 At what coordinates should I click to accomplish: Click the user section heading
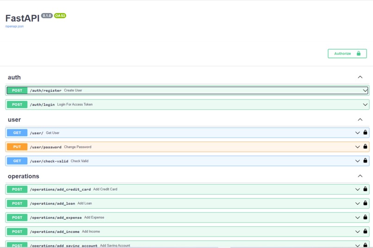[x=14, y=119]
